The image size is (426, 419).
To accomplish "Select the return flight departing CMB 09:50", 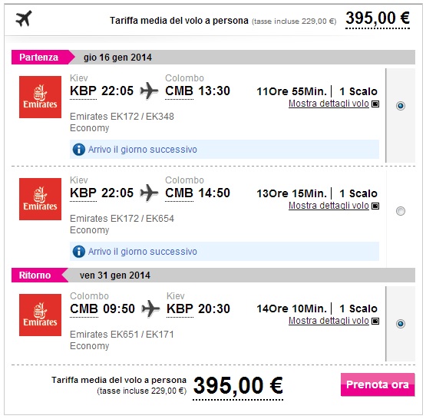I will pyautogui.click(x=401, y=323).
